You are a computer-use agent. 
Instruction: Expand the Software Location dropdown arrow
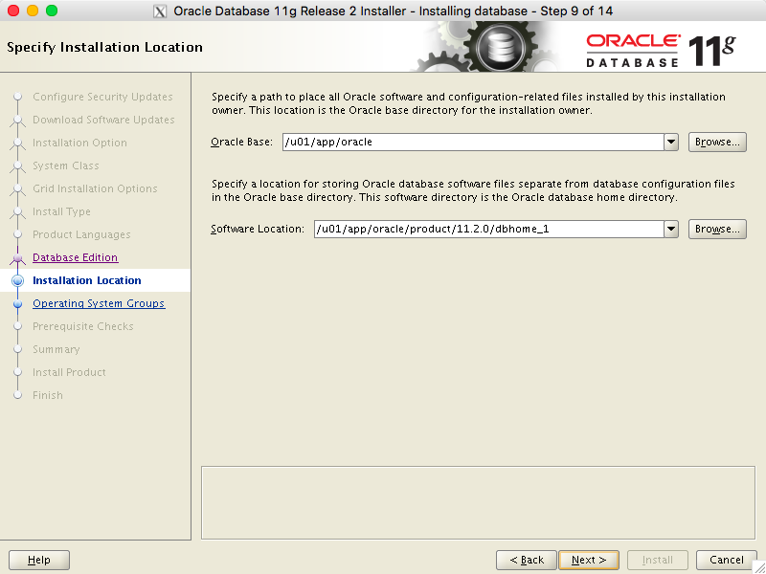[x=670, y=229]
